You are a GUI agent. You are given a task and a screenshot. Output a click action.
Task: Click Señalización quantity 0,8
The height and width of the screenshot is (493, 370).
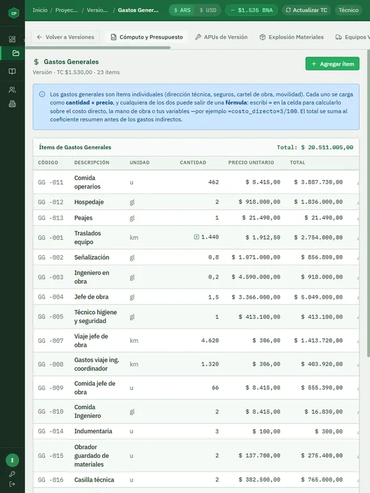213,257
